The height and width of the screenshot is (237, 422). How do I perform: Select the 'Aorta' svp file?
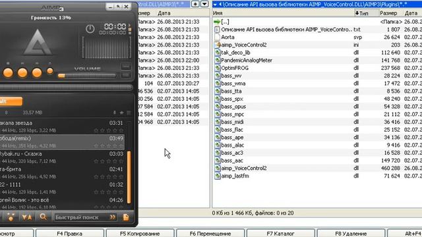(x=227, y=38)
